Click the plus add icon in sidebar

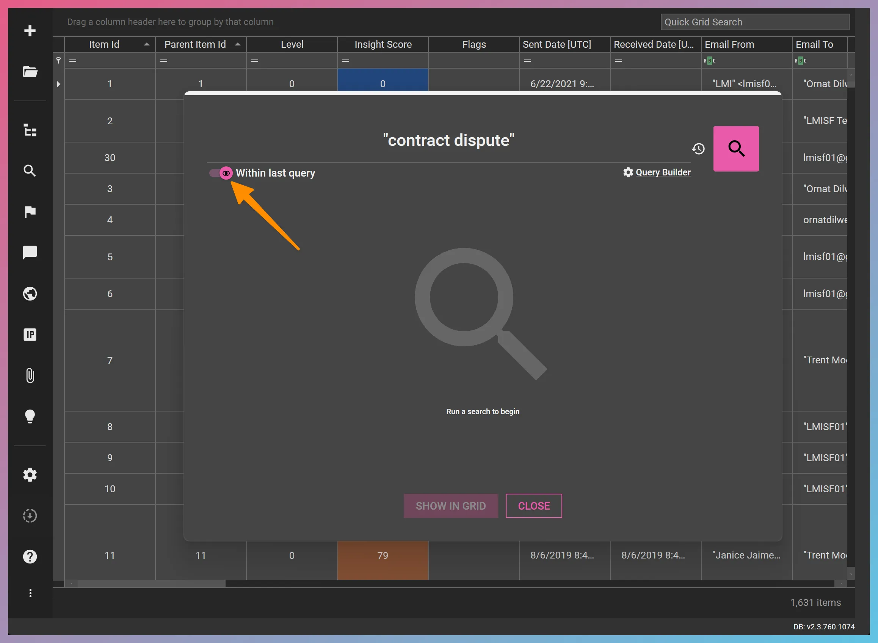[x=30, y=31]
